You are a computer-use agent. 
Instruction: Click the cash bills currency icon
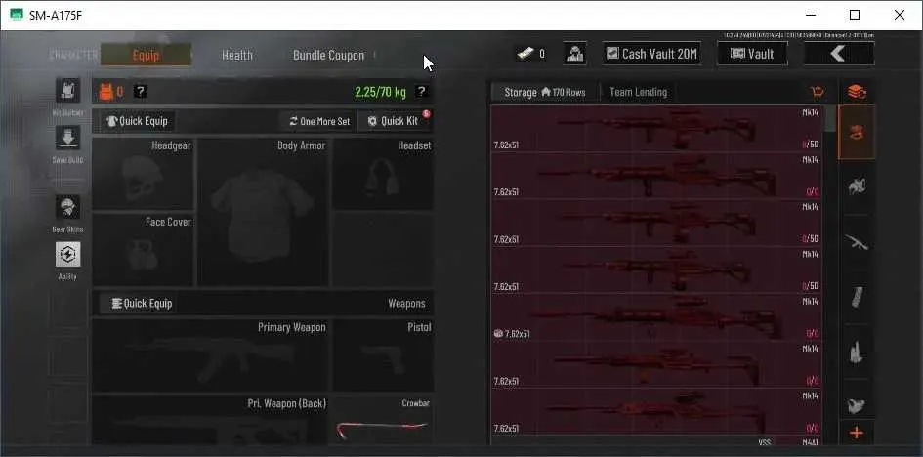[x=525, y=54]
